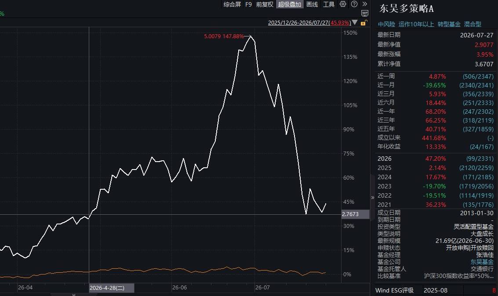Click the 大盘成长 style description
This screenshot has width=498, height=296.
(482, 234)
